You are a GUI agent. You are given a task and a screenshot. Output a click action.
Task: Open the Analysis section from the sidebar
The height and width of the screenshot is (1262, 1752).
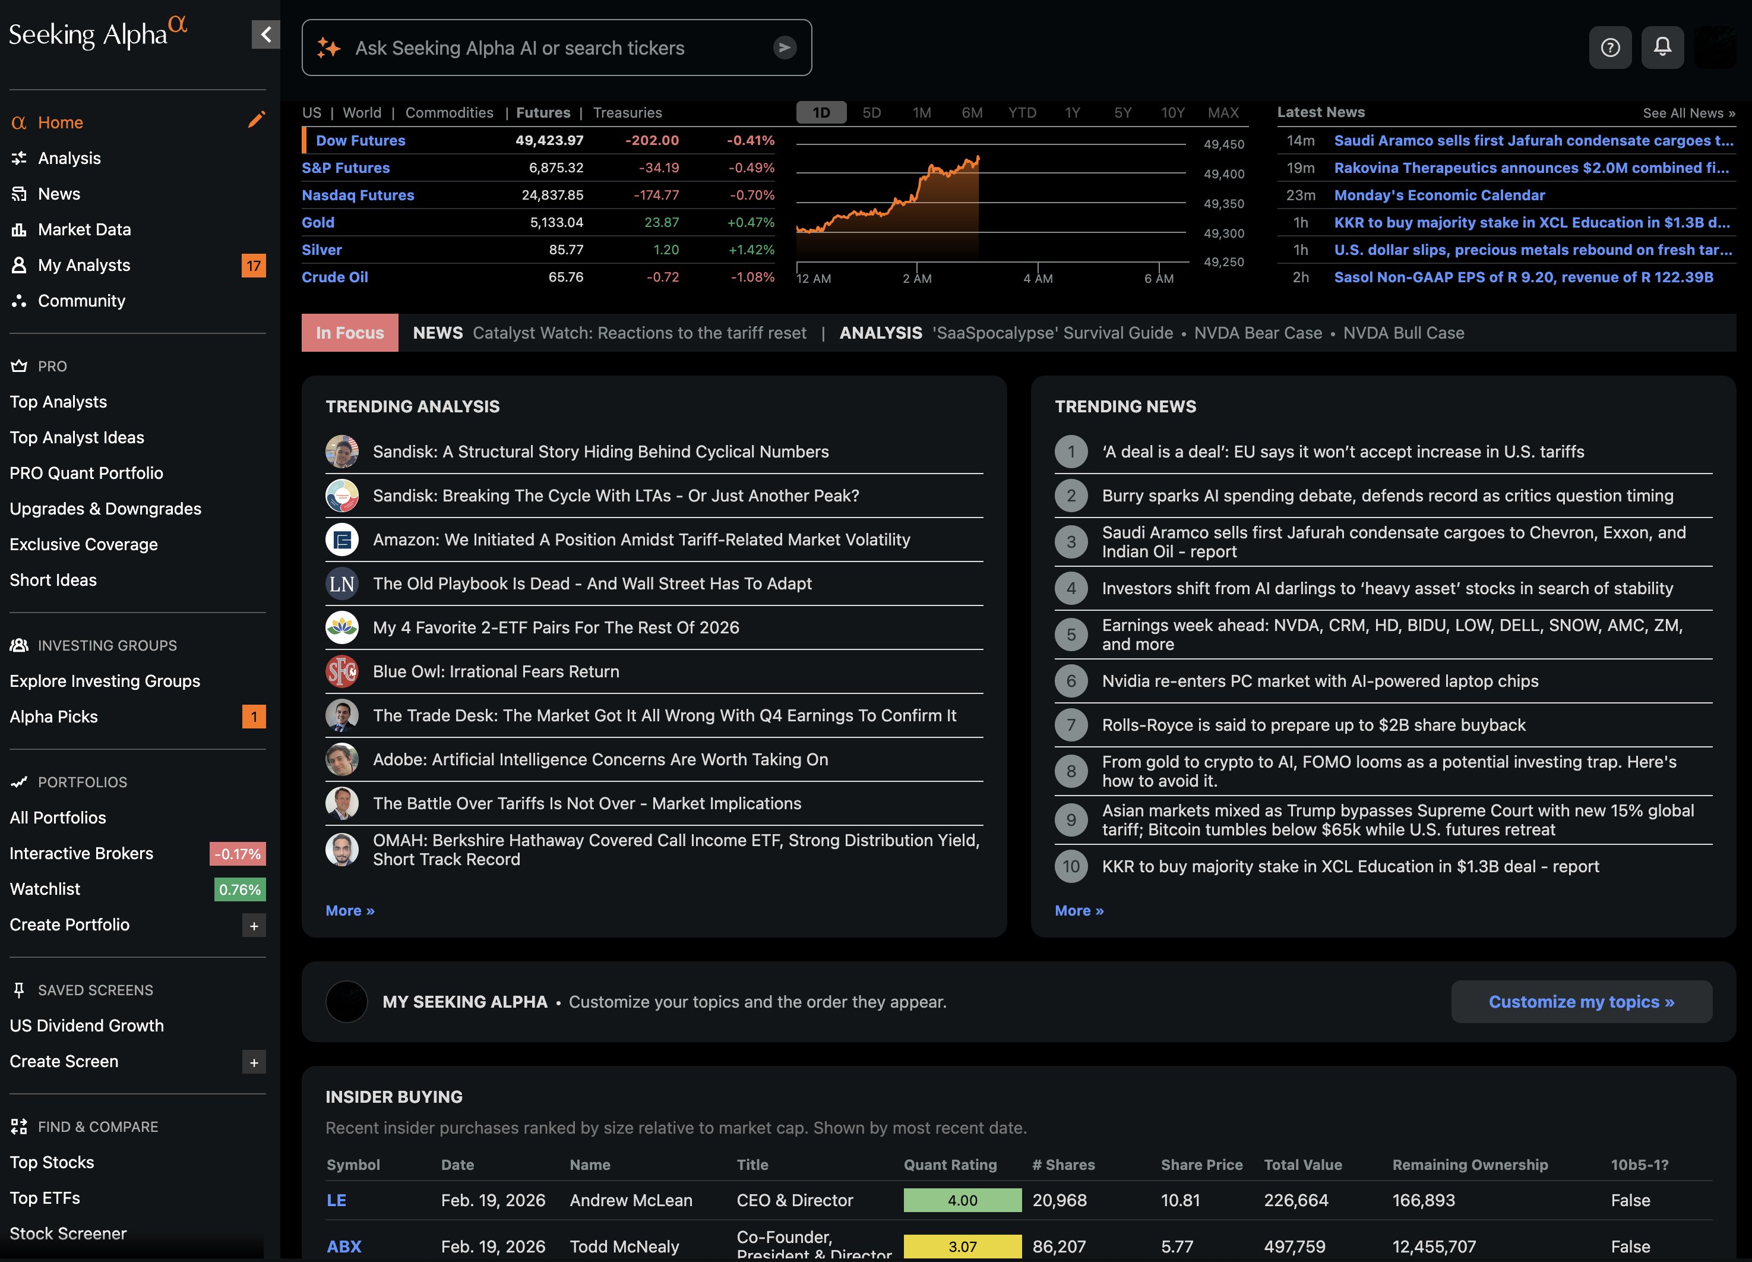(20, 157)
